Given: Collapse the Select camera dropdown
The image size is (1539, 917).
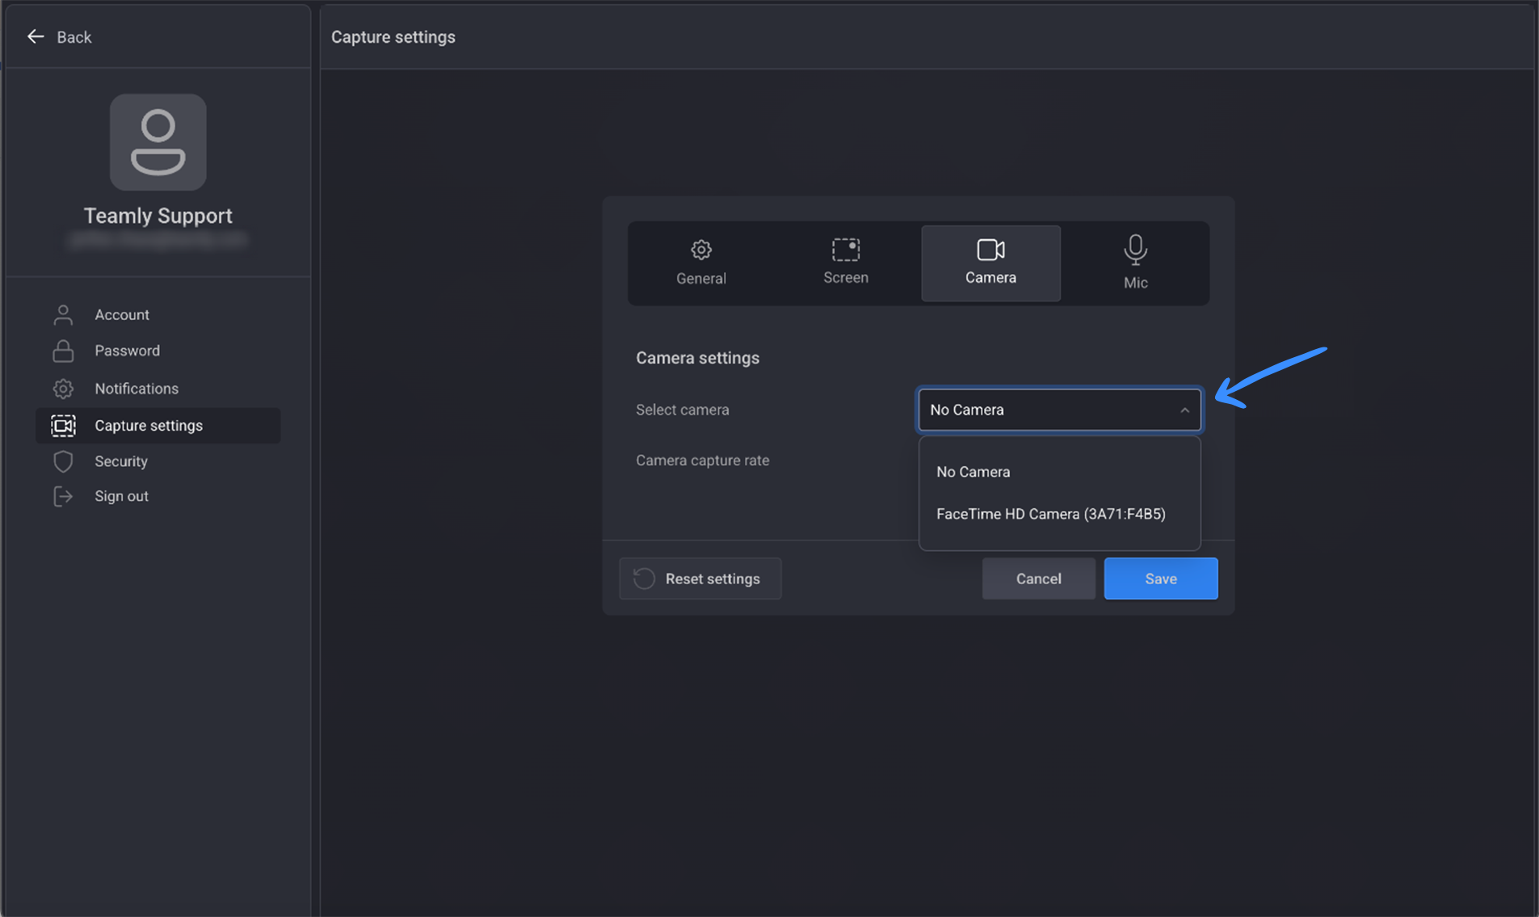Looking at the screenshot, I should click(1059, 410).
